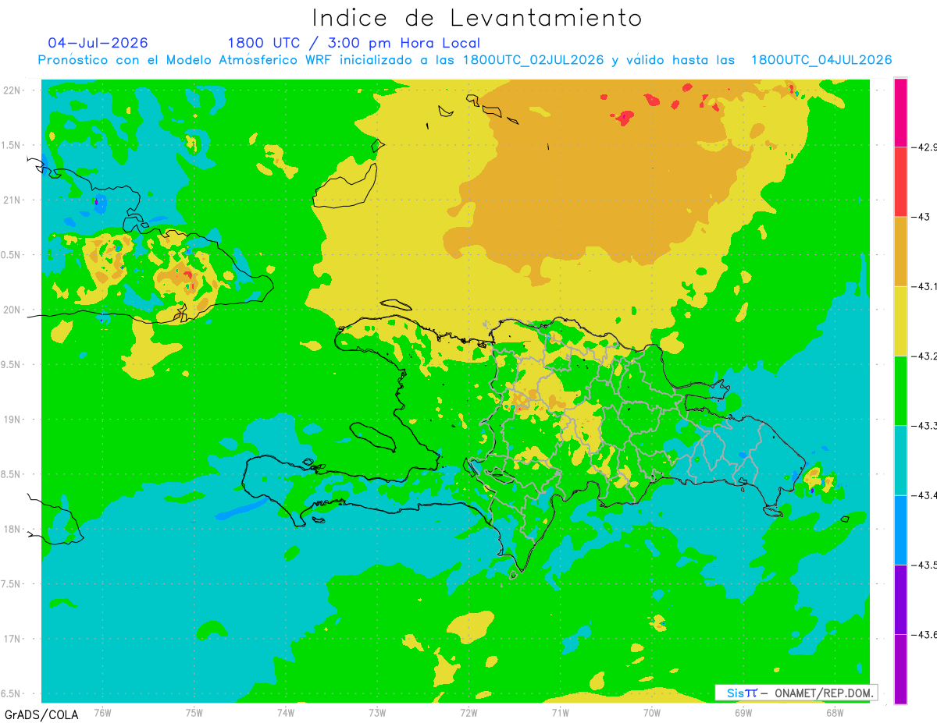This screenshot has width=937, height=723.
Task: Click the longitude label '72W'
Action: 468,713
